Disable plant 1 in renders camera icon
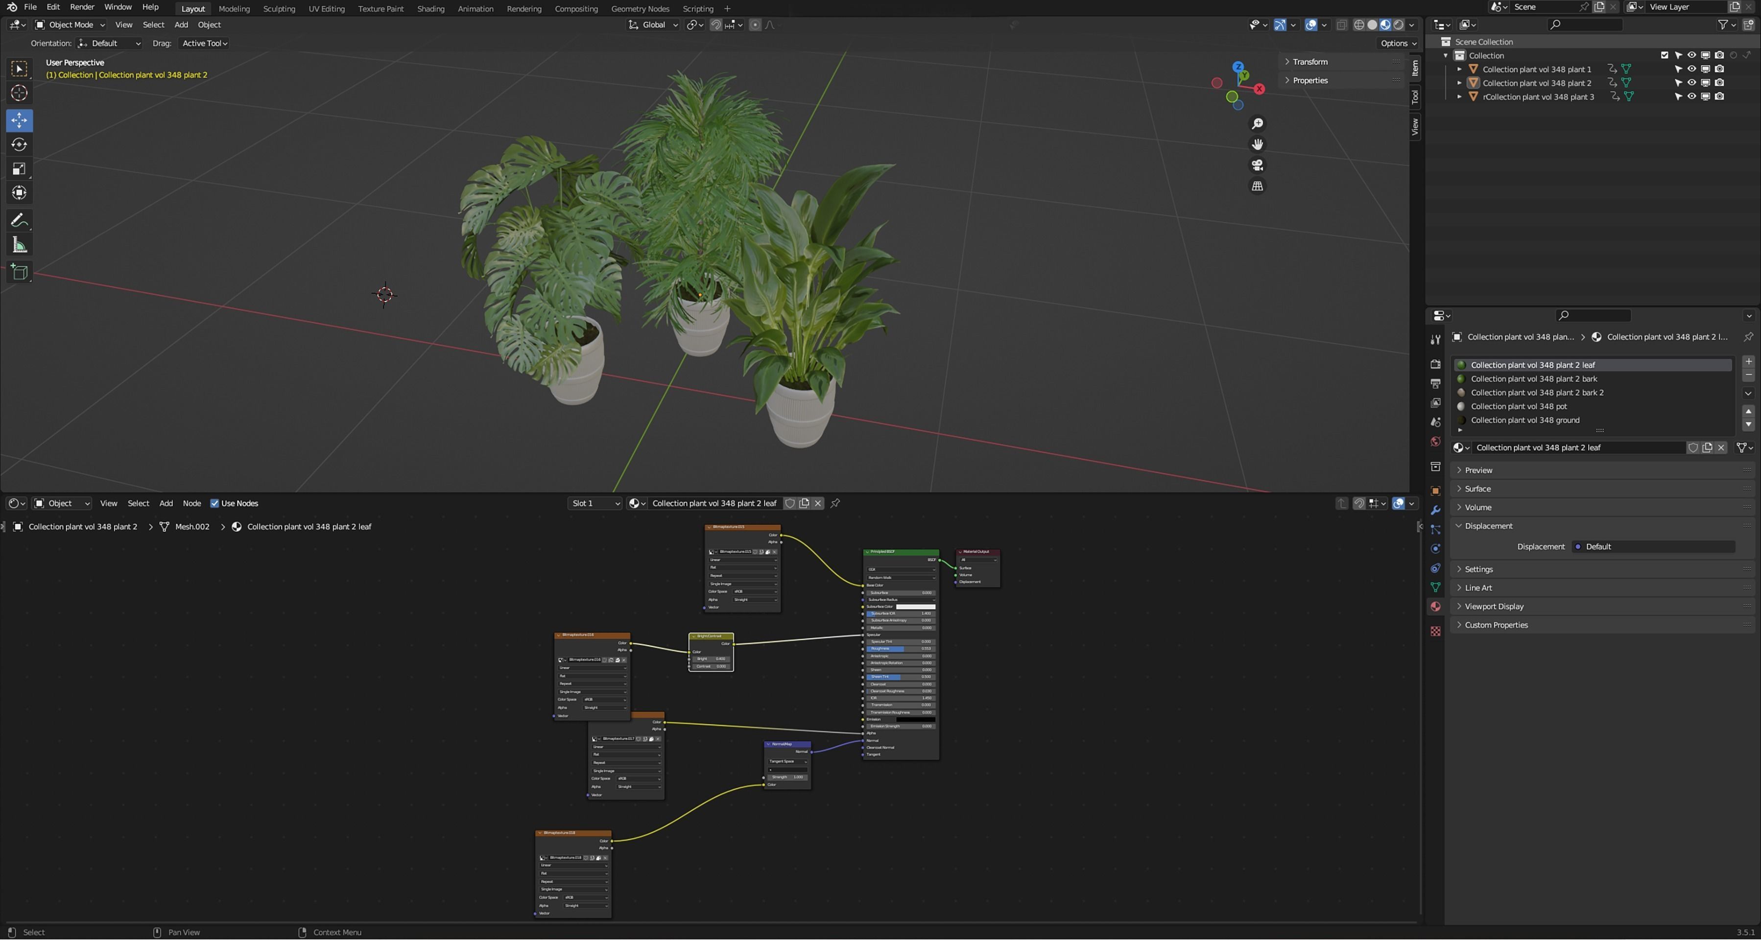 [1719, 69]
